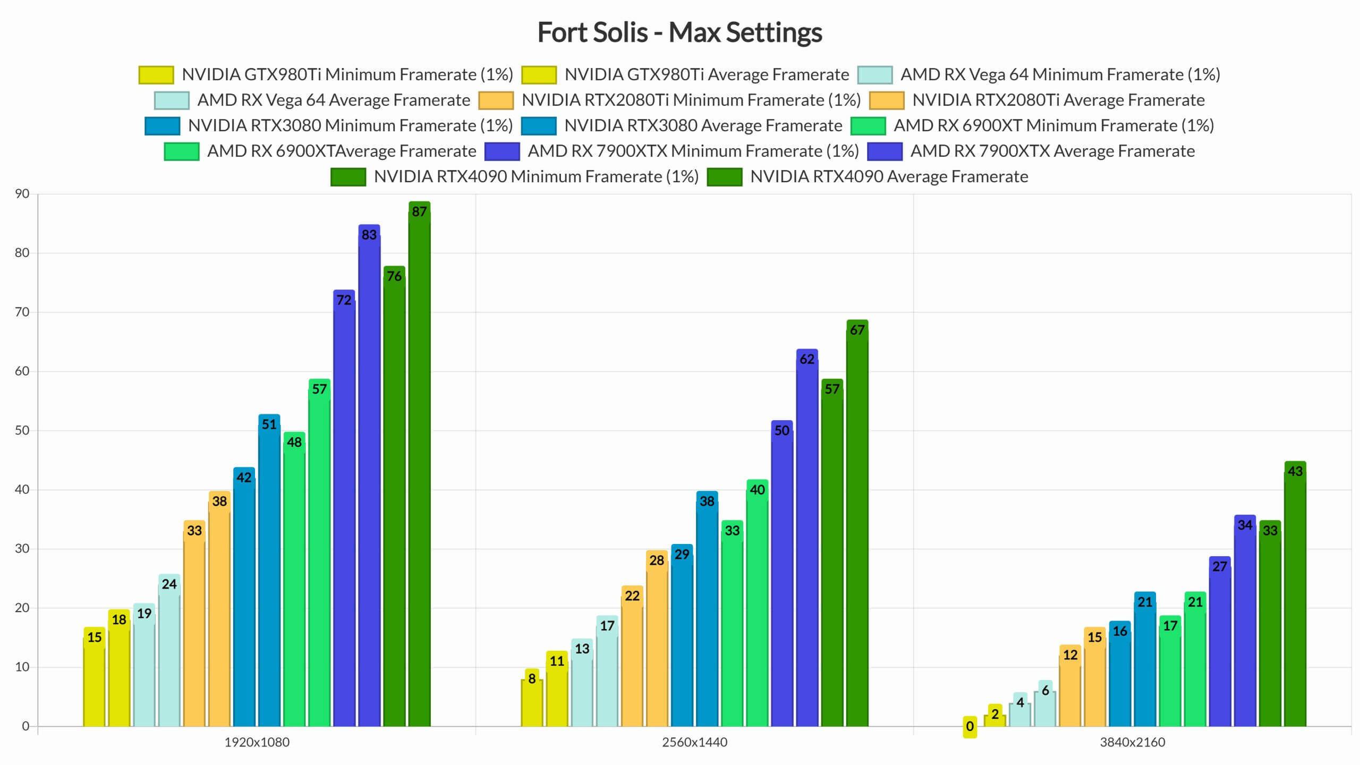Click the 3840x2160 axis label
The height and width of the screenshot is (765, 1360).
pos(1132,743)
